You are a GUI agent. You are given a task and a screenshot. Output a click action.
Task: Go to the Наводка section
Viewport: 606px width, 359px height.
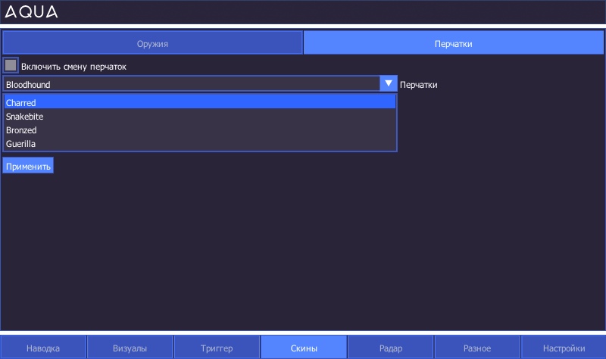click(43, 348)
